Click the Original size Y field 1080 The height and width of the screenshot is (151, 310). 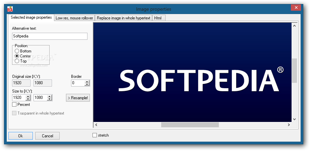click(43, 83)
